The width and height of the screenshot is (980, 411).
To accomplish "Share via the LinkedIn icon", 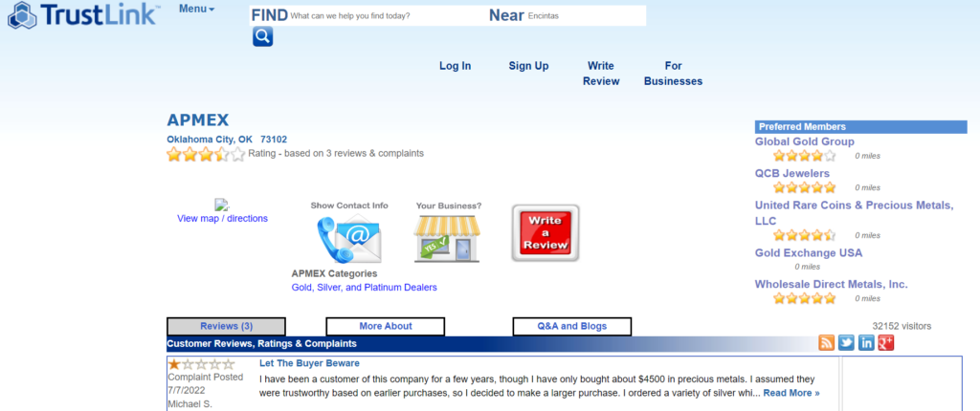I will click(866, 342).
